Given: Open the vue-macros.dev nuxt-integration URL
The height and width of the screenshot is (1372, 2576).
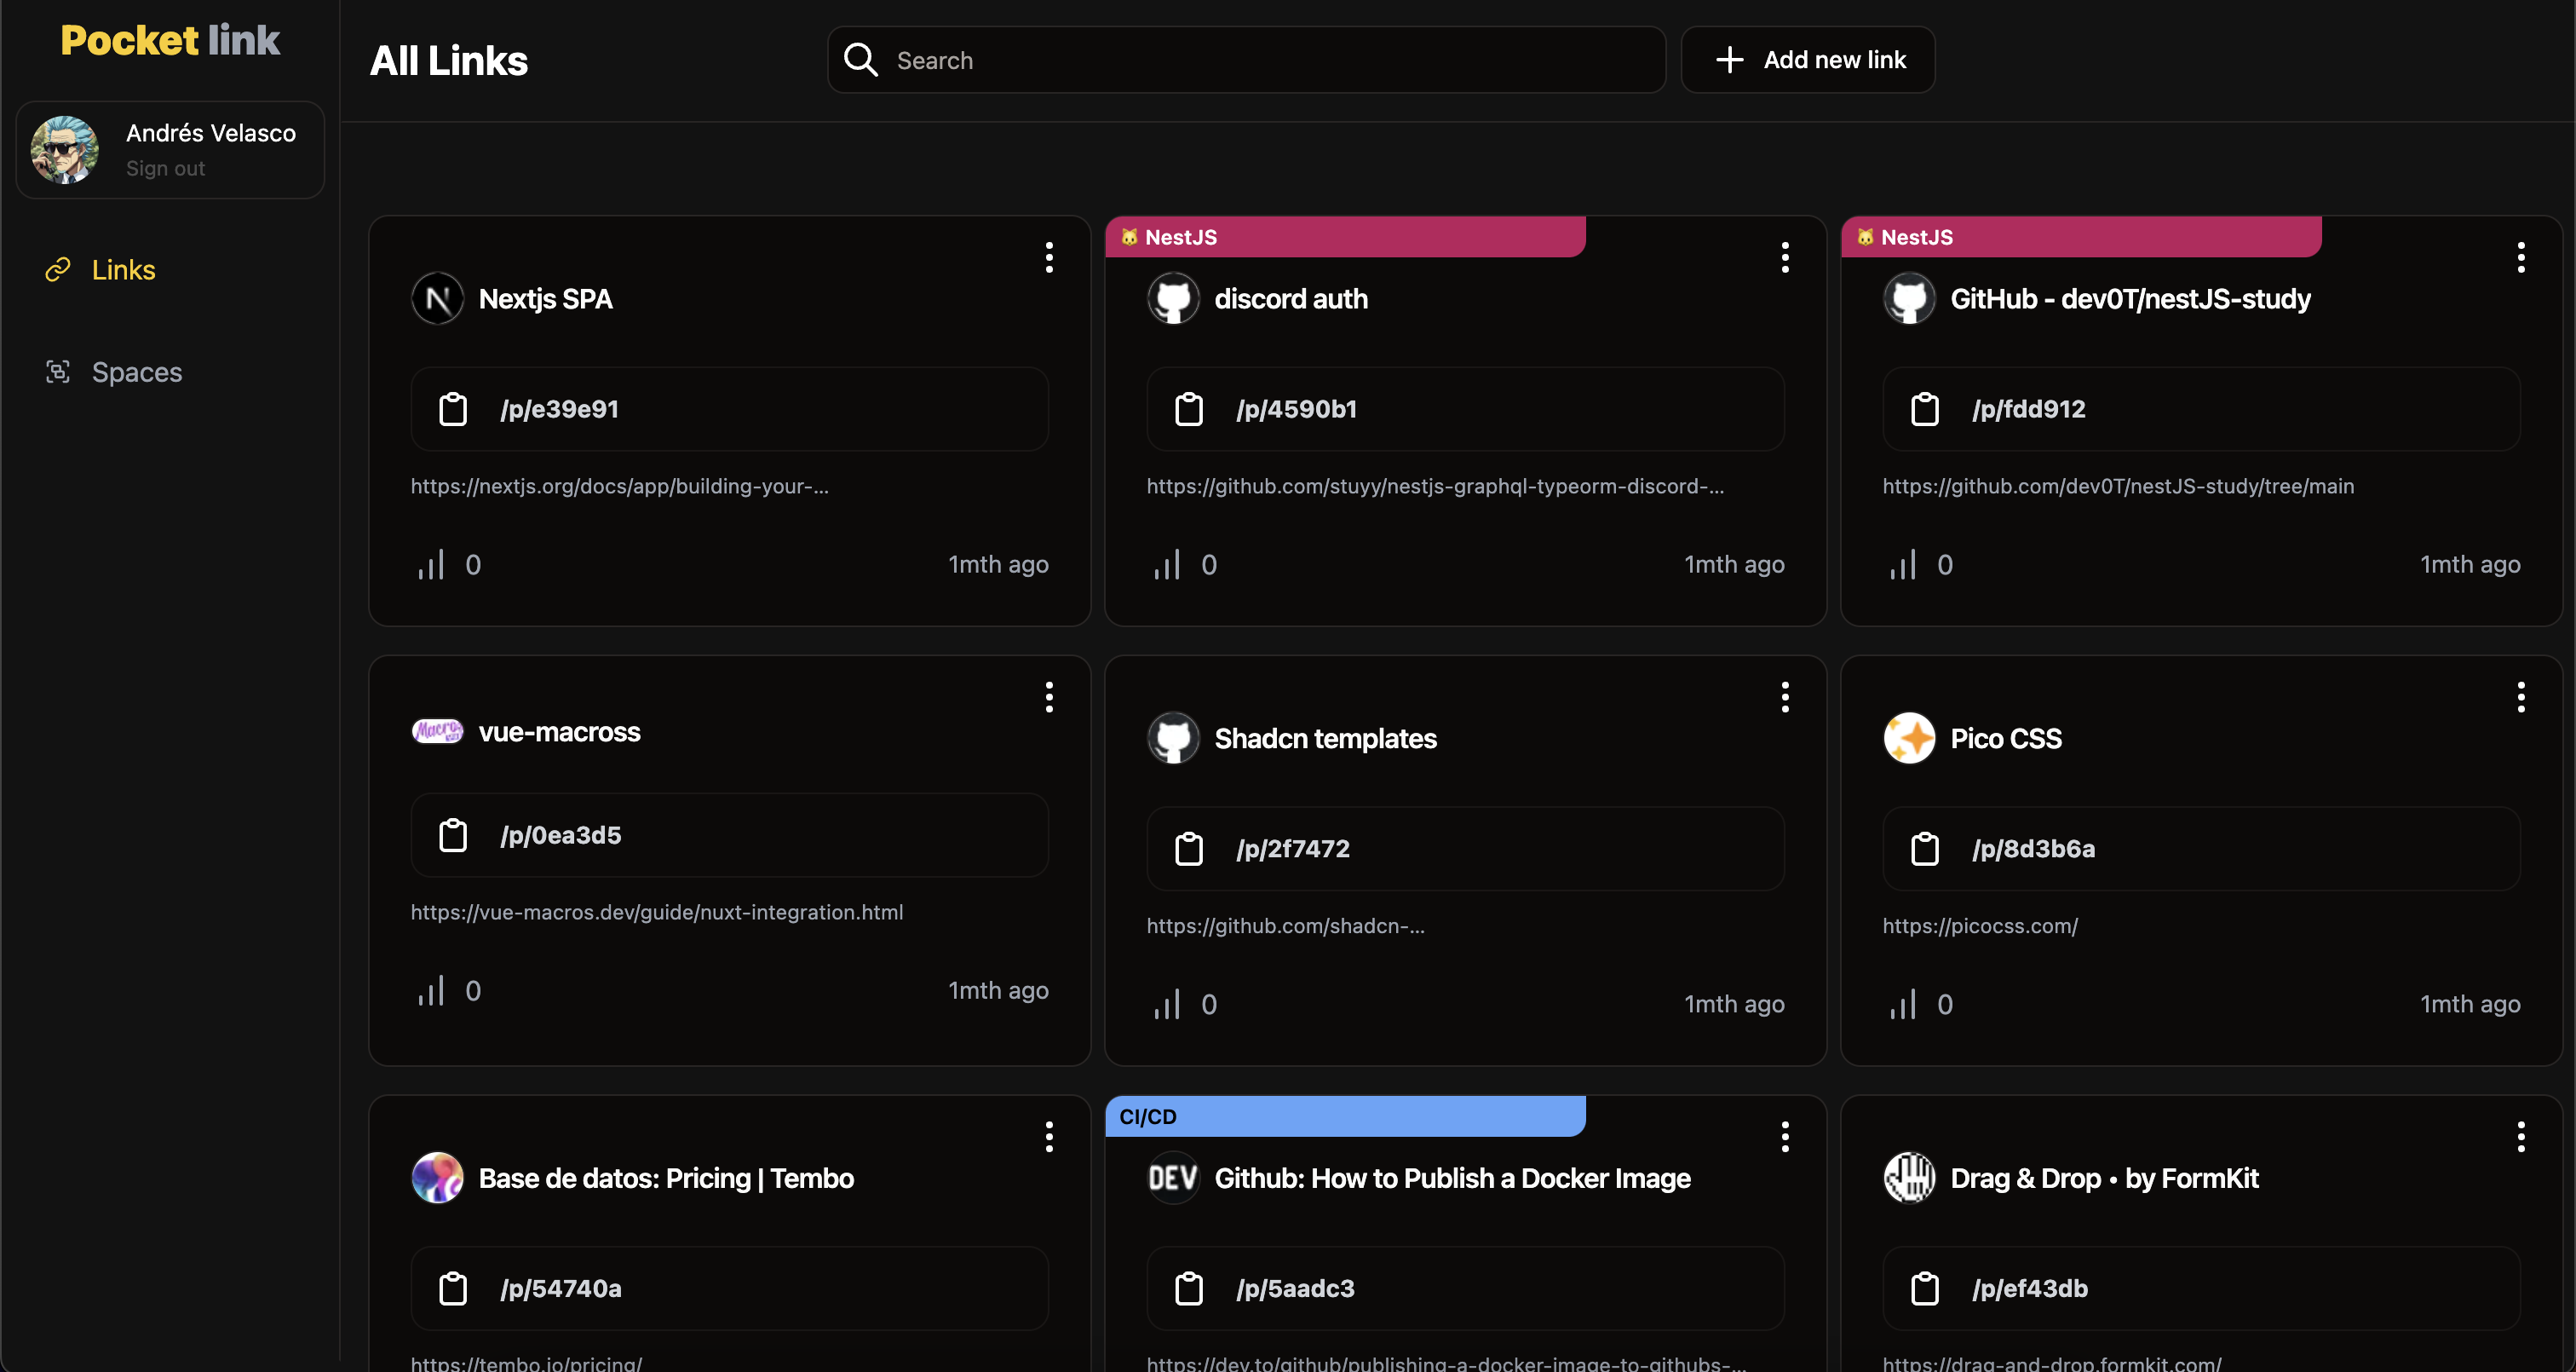Looking at the screenshot, I should tap(657, 913).
